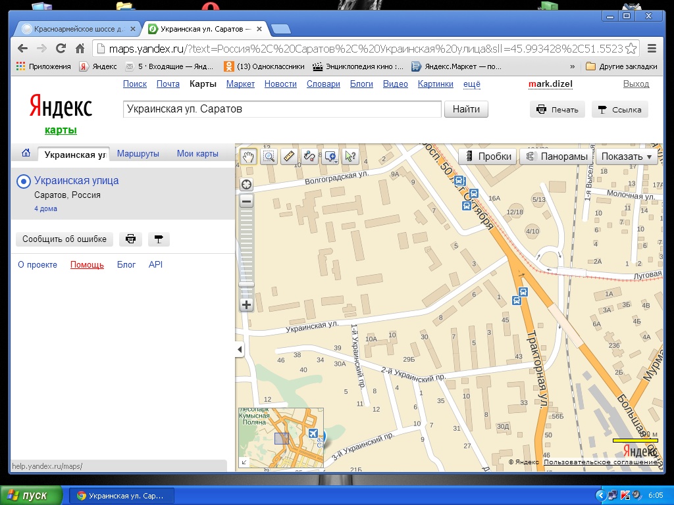Viewport: 674px width, 505px height.
Task: Open the Приложения apps shortcut
Action: click(43, 66)
